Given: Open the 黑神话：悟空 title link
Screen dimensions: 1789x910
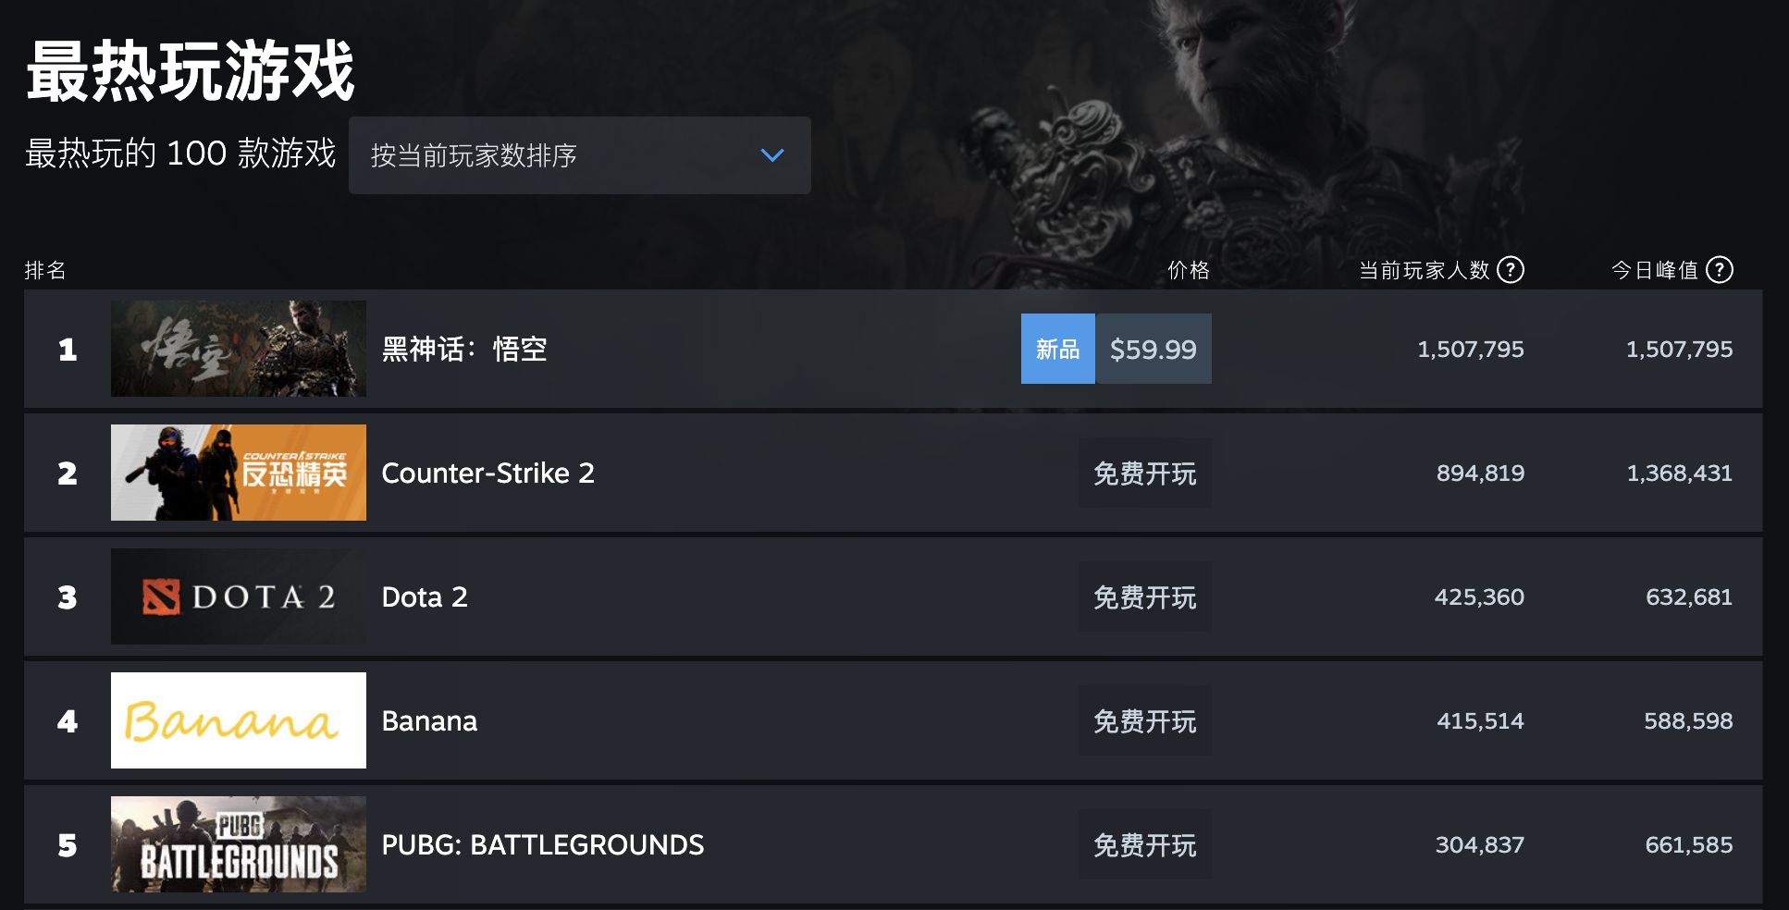Looking at the screenshot, I should click(464, 350).
